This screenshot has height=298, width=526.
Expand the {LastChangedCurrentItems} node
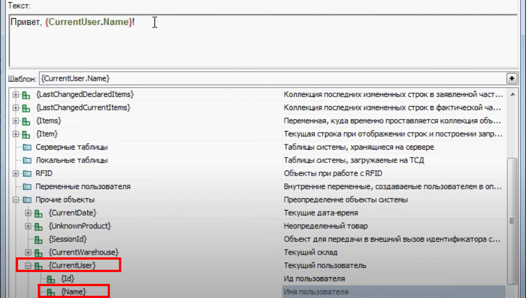coord(15,108)
